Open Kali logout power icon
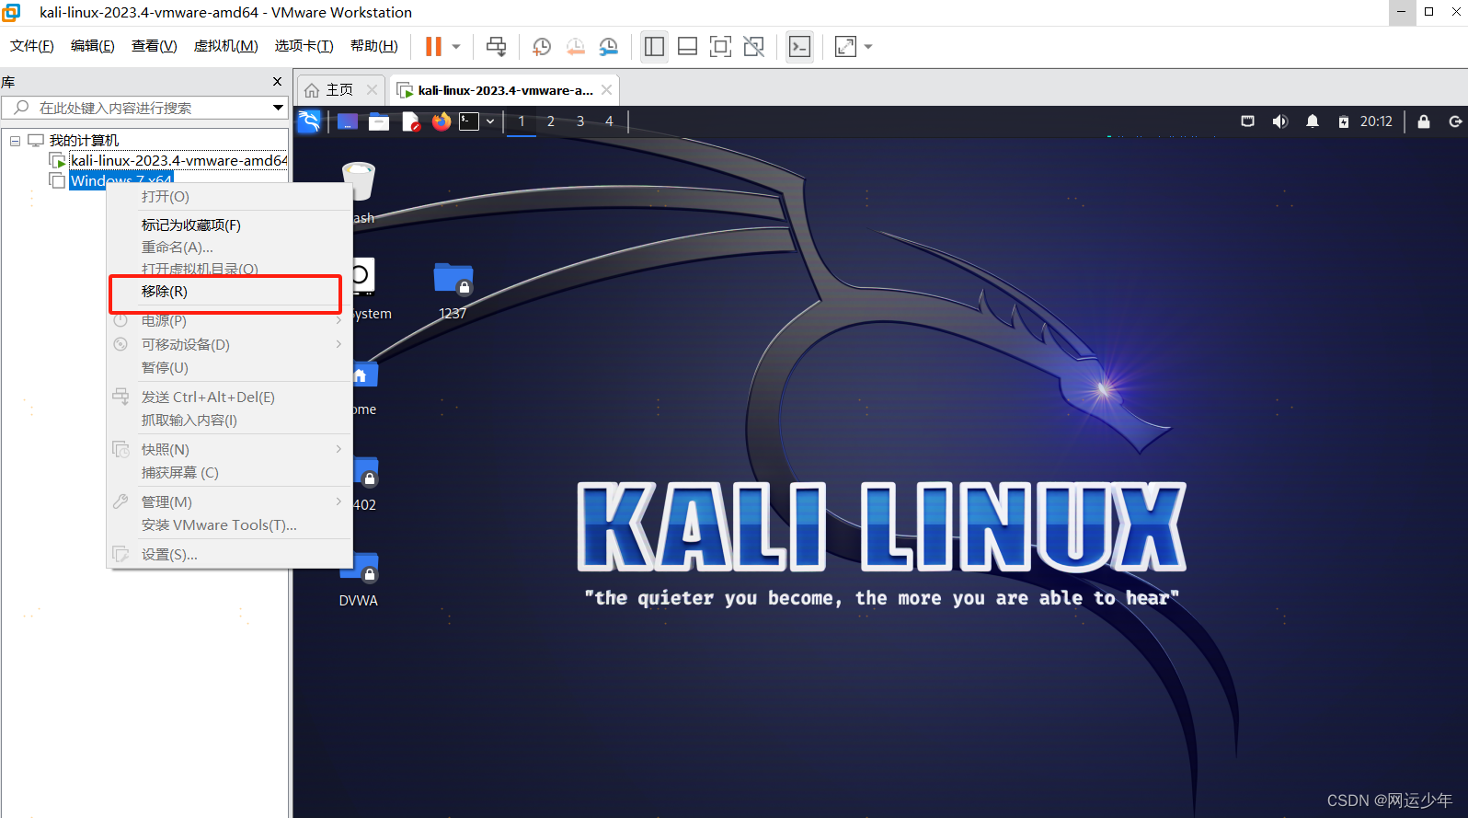The image size is (1468, 818). (1455, 121)
